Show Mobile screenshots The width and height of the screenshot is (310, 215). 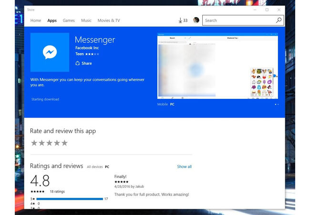(163, 104)
